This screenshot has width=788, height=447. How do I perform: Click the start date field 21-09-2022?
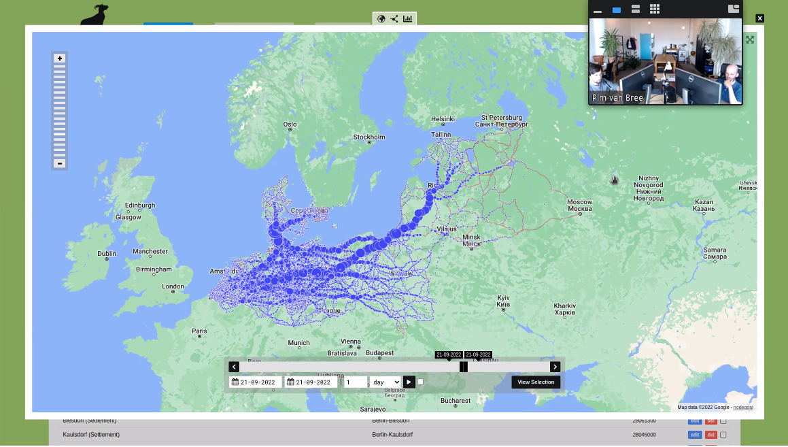pyautogui.click(x=255, y=382)
